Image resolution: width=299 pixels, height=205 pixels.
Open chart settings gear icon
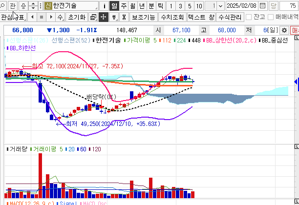[x=284, y=30]
